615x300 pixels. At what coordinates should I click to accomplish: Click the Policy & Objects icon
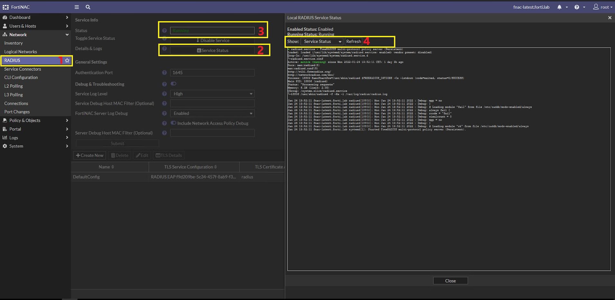pyautogui.click(x=5, y=120)
